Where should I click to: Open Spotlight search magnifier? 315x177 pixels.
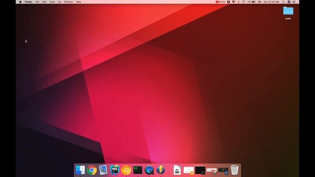[x=283, y=2]
